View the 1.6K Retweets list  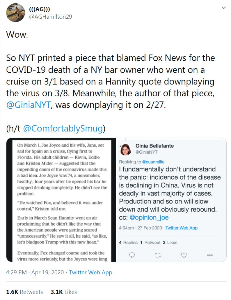[x=24, y=292]
